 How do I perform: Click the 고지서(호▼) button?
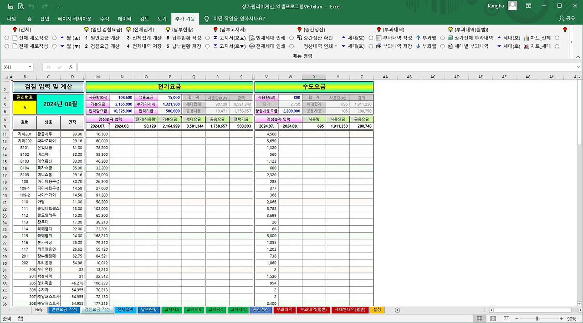coord(229,46)
